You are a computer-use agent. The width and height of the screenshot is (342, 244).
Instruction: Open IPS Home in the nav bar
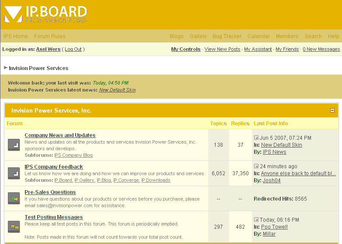tap(16, 36)
